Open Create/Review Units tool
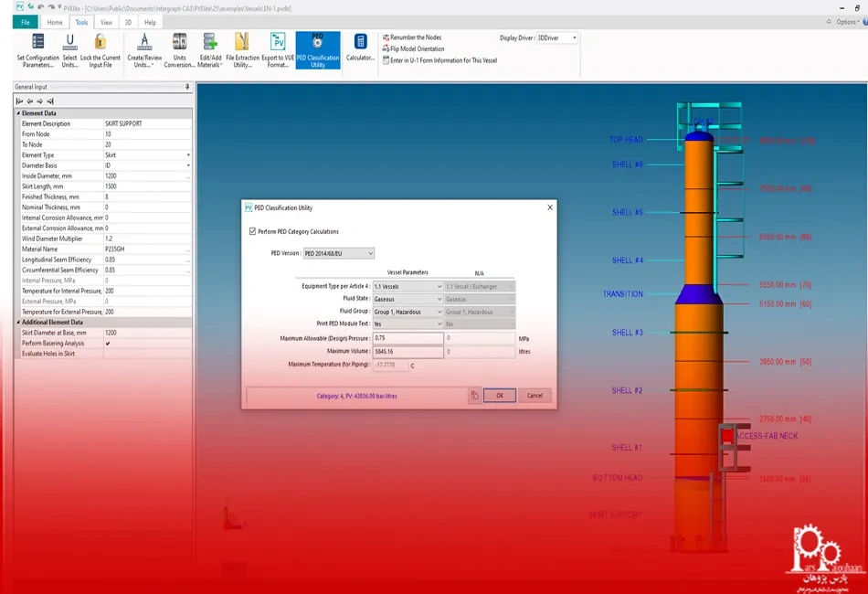The height and width of the screenshot is (594, 868). click(144, 50)
